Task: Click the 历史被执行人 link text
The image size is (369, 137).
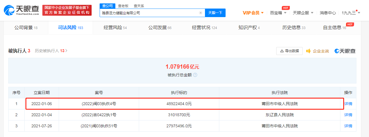Action: (47, 51)
